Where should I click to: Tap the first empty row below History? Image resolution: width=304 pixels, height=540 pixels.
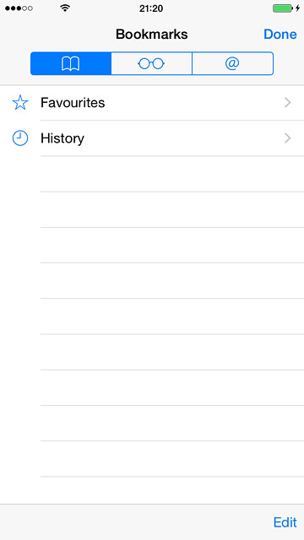152,174
